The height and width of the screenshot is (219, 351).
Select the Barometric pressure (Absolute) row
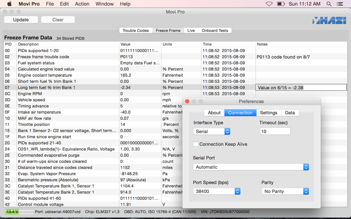click(x=93, y=180)
